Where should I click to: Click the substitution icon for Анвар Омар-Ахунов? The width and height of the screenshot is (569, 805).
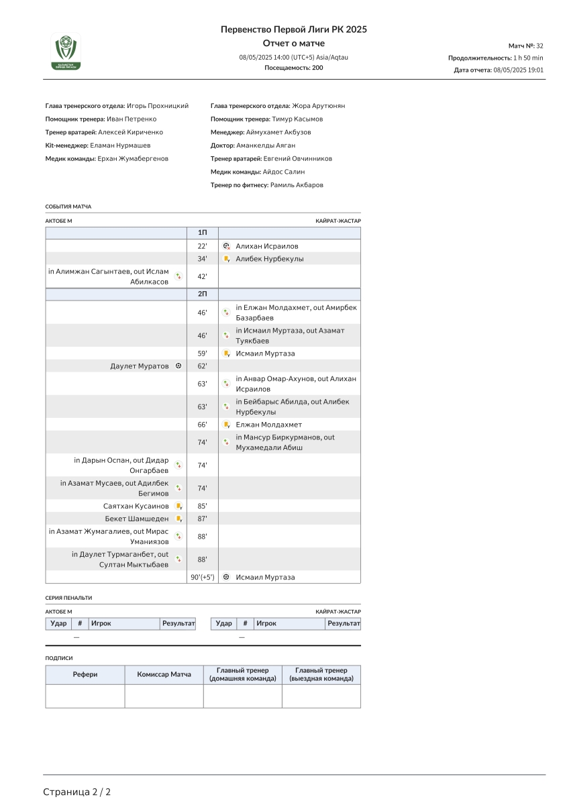pyautogui.click(x=227, y=384)
